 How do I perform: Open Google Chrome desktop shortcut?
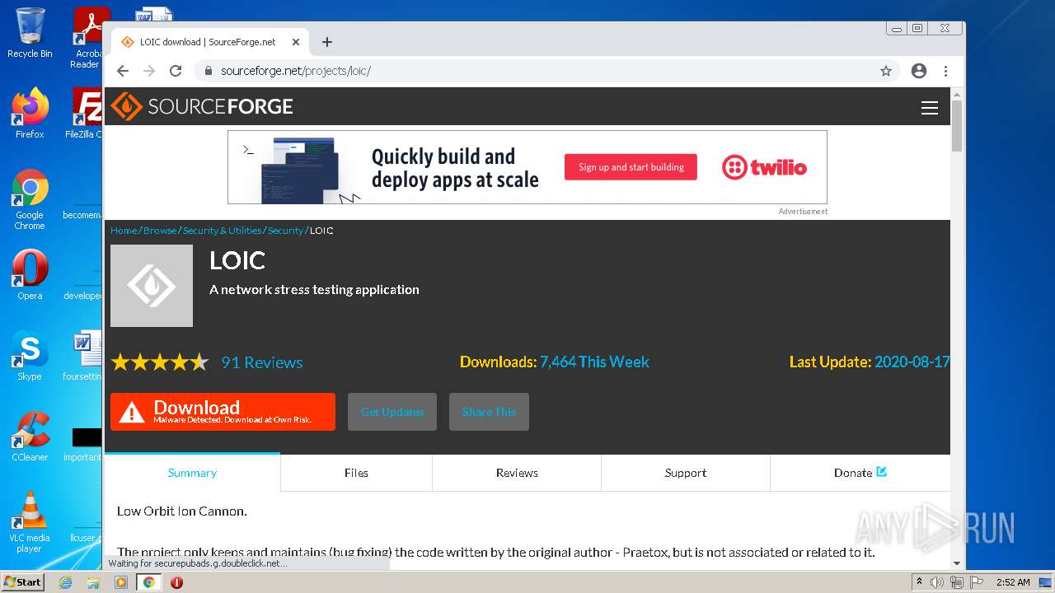coord(30,200)
